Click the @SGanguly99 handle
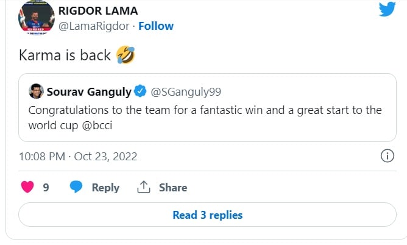This screenshot has height=245, width=407. coord(185,92)
